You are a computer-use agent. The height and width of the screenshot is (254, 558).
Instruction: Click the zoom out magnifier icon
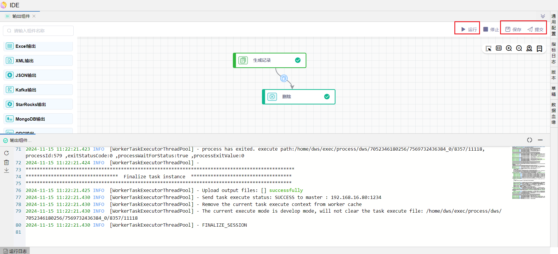519,48
